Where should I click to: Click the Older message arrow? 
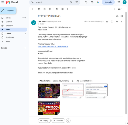click(x=115, y=9)
